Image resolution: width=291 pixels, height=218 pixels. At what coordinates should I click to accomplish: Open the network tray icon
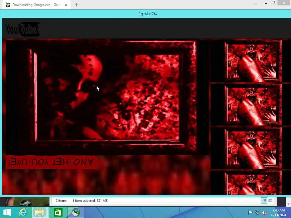pyautogui.click(x=257, y=212)
